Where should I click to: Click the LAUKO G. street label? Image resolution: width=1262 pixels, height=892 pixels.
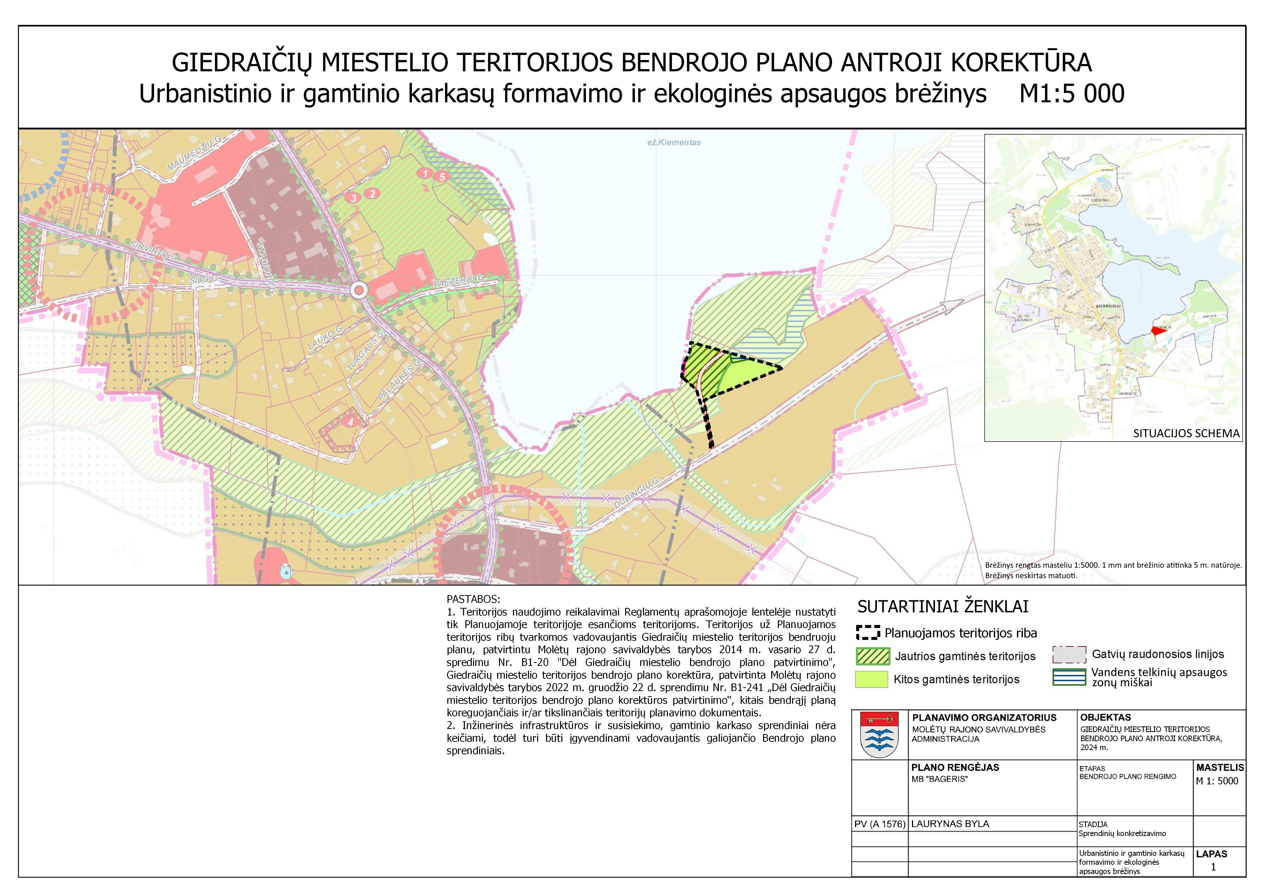[x=325, y=338]
